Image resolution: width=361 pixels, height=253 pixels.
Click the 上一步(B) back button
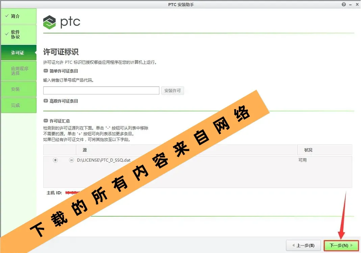(304, 246)
